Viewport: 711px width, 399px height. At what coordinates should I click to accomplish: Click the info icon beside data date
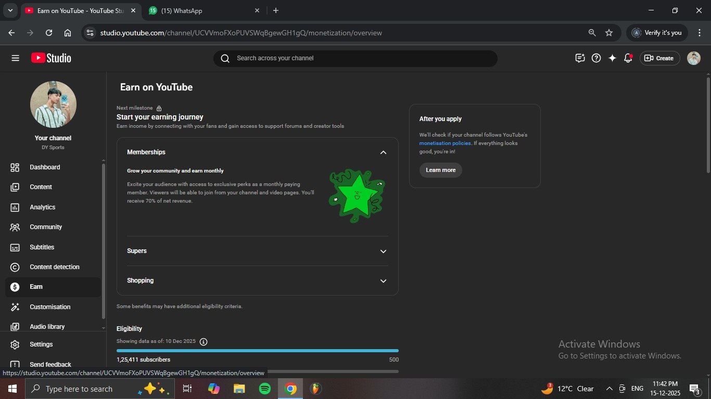(204, 342)
